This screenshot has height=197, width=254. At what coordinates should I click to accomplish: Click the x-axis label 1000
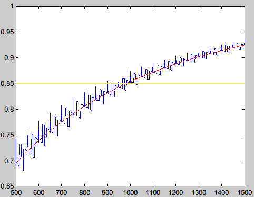pos(130,193)
